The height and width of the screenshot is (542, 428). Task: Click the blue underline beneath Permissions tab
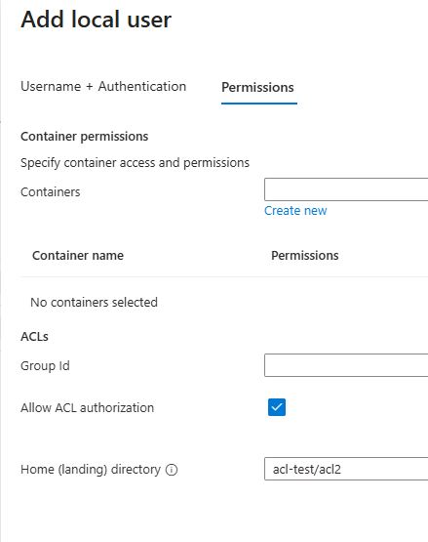tap(259, 103)
